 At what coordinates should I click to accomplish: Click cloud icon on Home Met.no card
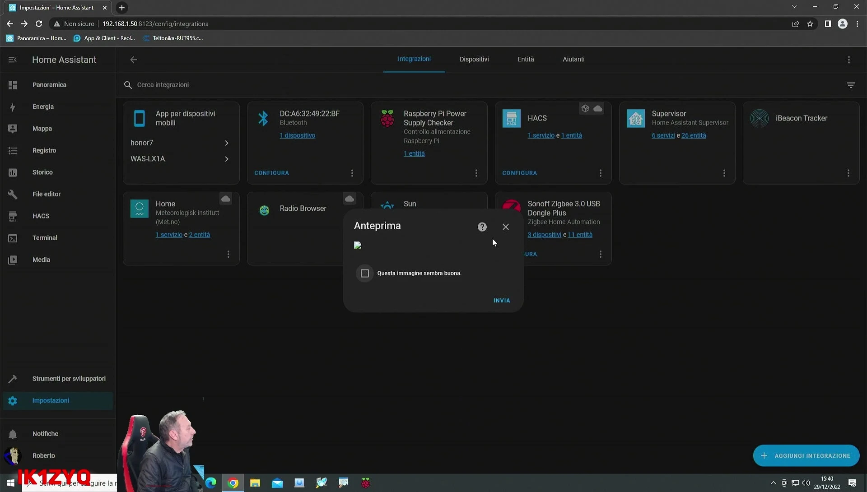pyautogui.click(x=226, y=199)
